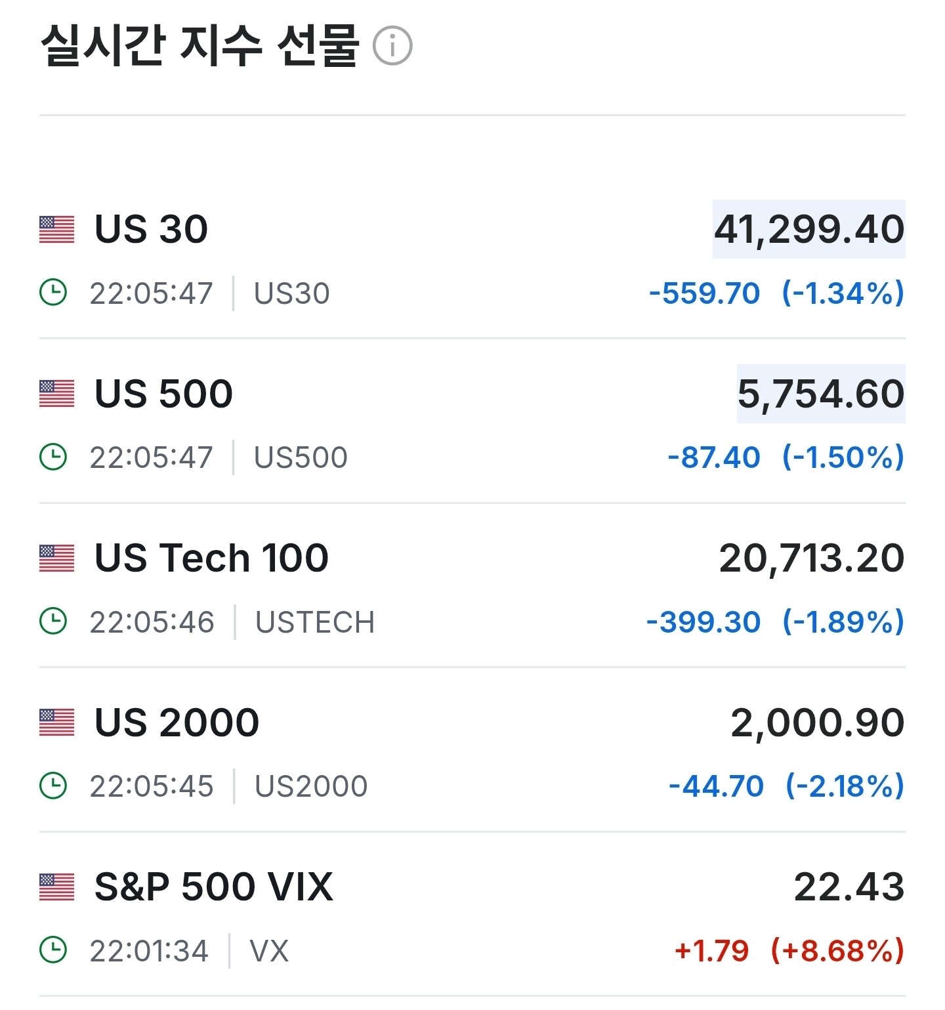Image resolution: width=945 pixels, height=1010 pixels.
Task: Open the US 500 futures page
Action: pos(163,394)
